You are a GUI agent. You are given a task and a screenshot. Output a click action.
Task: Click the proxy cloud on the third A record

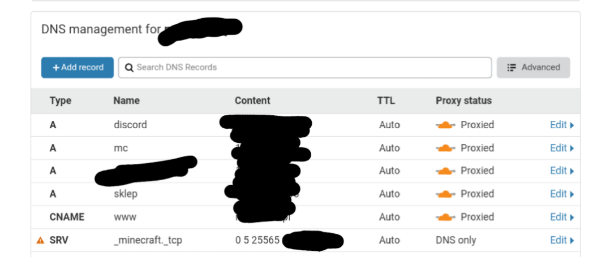446,171
